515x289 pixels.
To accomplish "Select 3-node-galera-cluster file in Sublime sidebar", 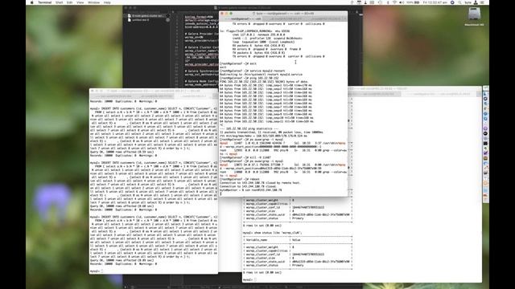I will [147, 16].
